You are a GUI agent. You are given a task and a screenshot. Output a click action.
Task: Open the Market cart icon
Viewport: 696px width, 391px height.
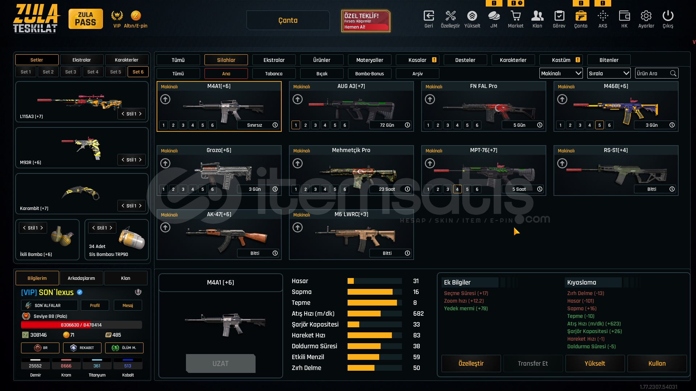(515, 16)
